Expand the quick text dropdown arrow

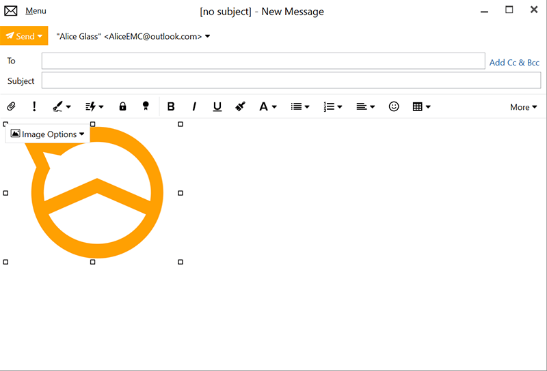click(101, 107)
